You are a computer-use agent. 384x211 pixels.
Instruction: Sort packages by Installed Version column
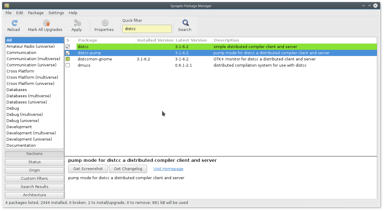pos(154,40)
